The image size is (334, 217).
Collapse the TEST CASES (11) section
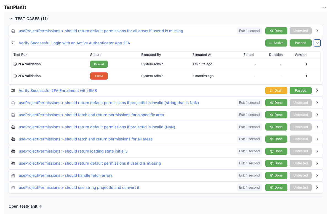[11, 19]
